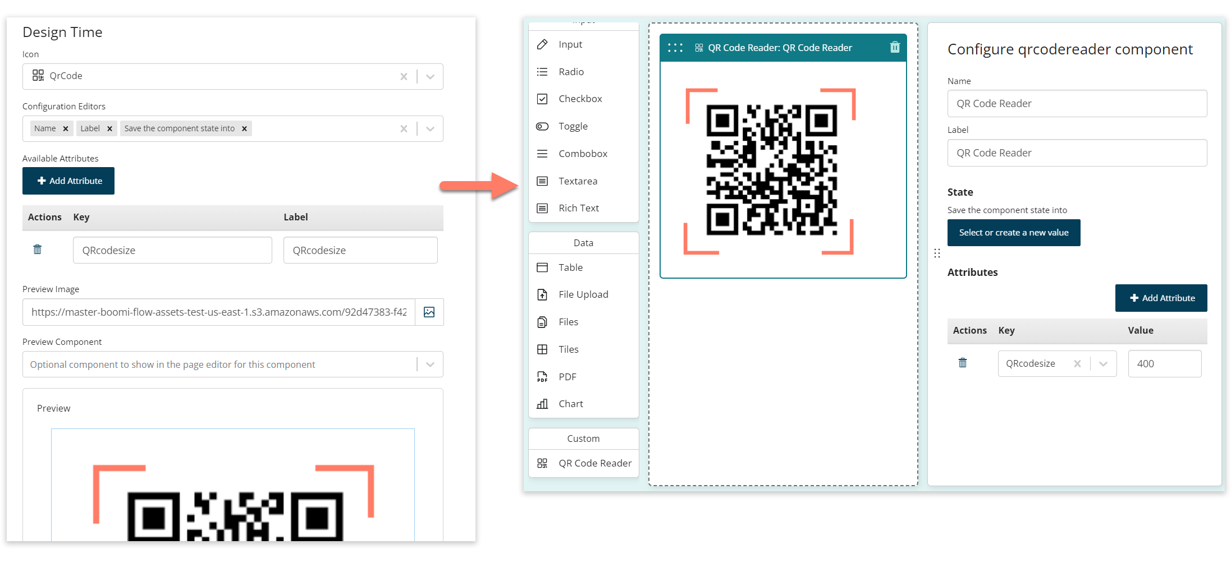1231x563 pixels.
Task: Select the Radio component from the palette
Action: pyautogui.click(x=571, y=72)
